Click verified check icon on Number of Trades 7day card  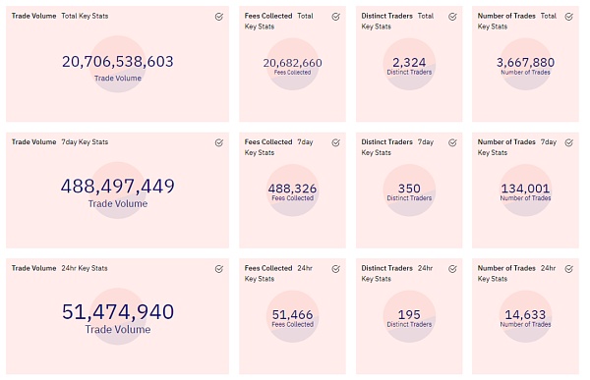(569, 142)
